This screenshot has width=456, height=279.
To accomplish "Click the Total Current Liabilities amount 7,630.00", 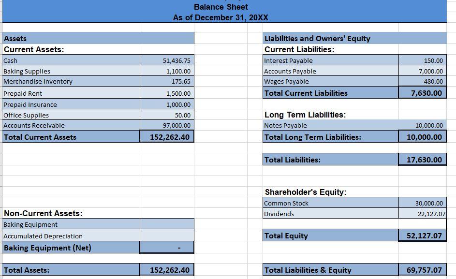I will pyautogui.click(x=422, y=93).
